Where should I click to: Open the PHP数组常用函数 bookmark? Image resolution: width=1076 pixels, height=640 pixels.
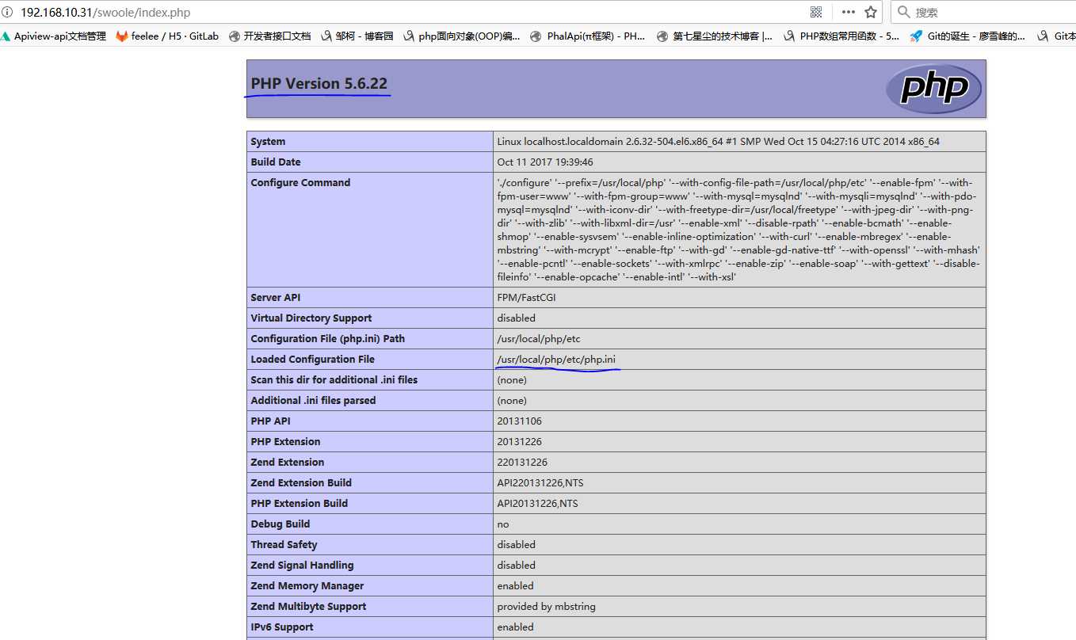pos(841,36)
